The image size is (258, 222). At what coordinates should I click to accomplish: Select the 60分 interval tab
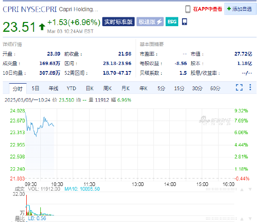click(215, 88)
